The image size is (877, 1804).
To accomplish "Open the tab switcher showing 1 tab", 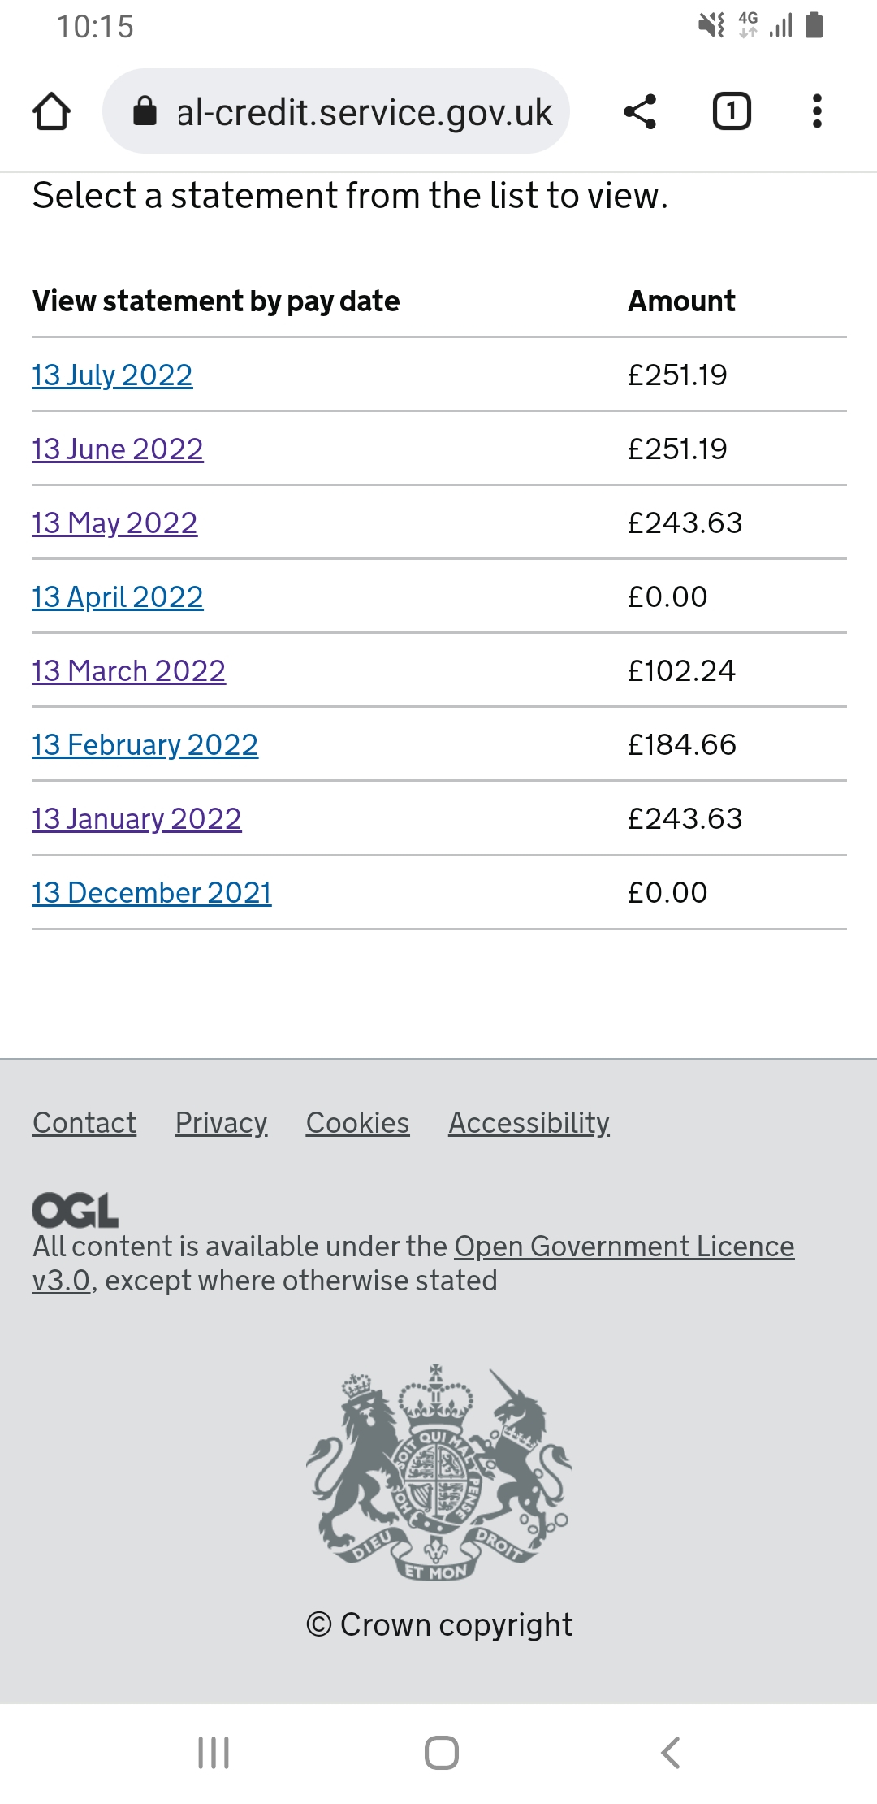I will tap(731, 111).
